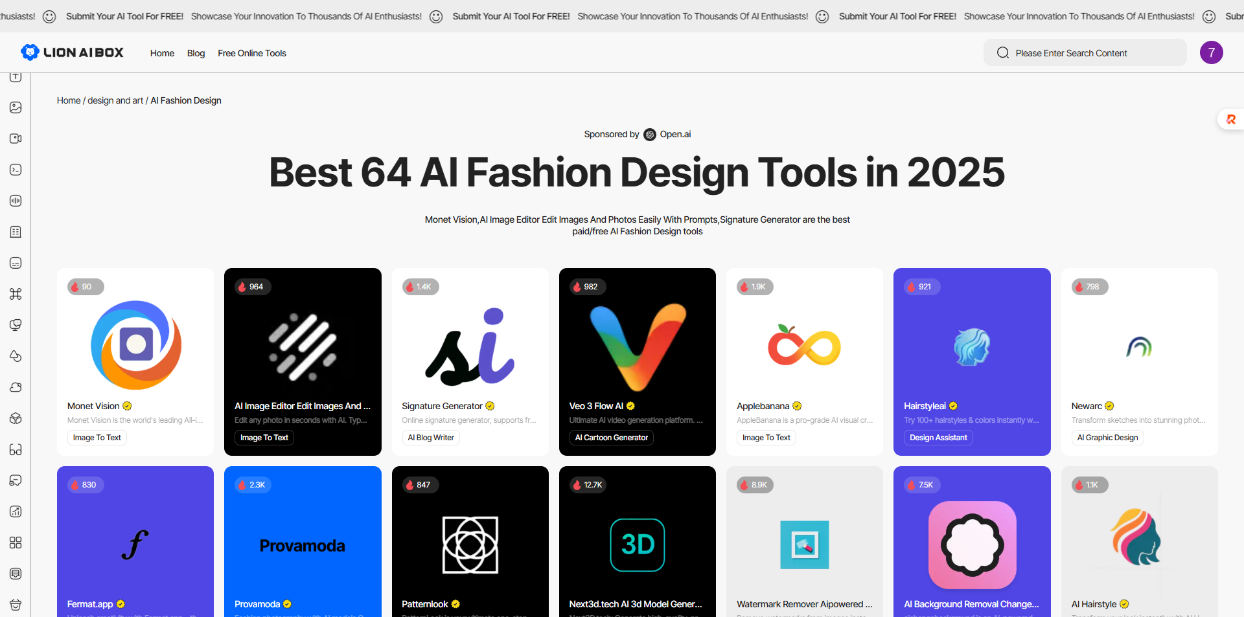Open the purple user avatar labeled 7
The width and height of the screenshot is (1244, 617).
point(1211,52)
